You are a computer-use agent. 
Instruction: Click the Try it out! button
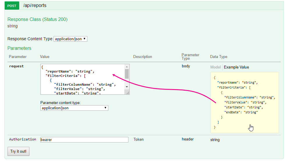[18, 151]
